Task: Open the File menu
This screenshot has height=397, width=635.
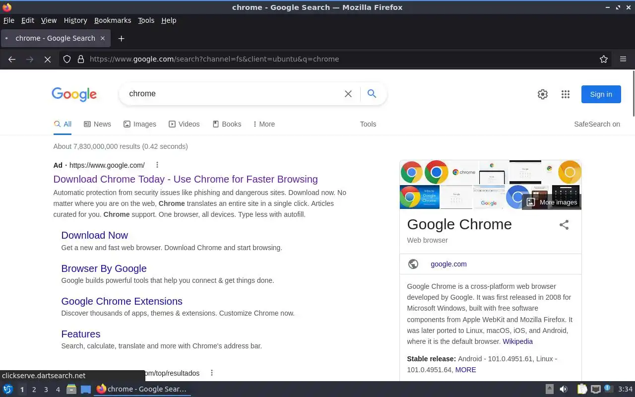Action: click(9, 20)
